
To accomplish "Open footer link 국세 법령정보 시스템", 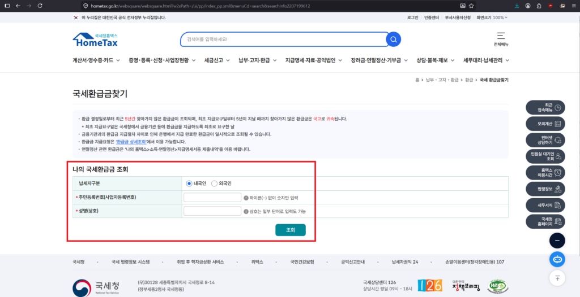I will click(x=131, y=261).
